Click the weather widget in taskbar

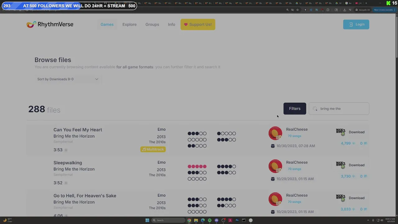pyautogui.click(x=7, y=220)
